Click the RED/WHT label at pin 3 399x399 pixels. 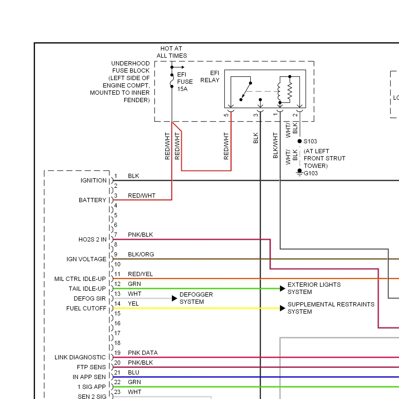[x=142, y=196]
